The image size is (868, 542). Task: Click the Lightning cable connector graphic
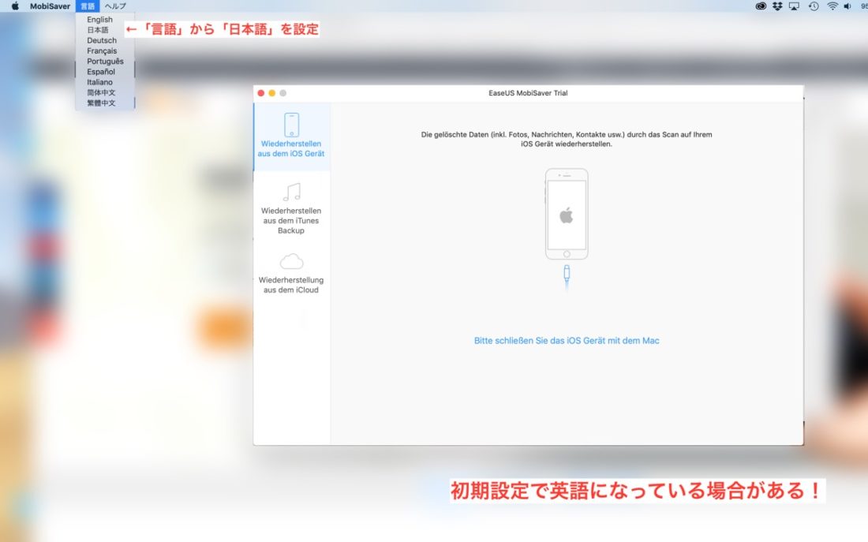567,276
